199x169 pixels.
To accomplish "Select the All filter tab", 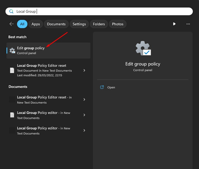I will [22, 24].
